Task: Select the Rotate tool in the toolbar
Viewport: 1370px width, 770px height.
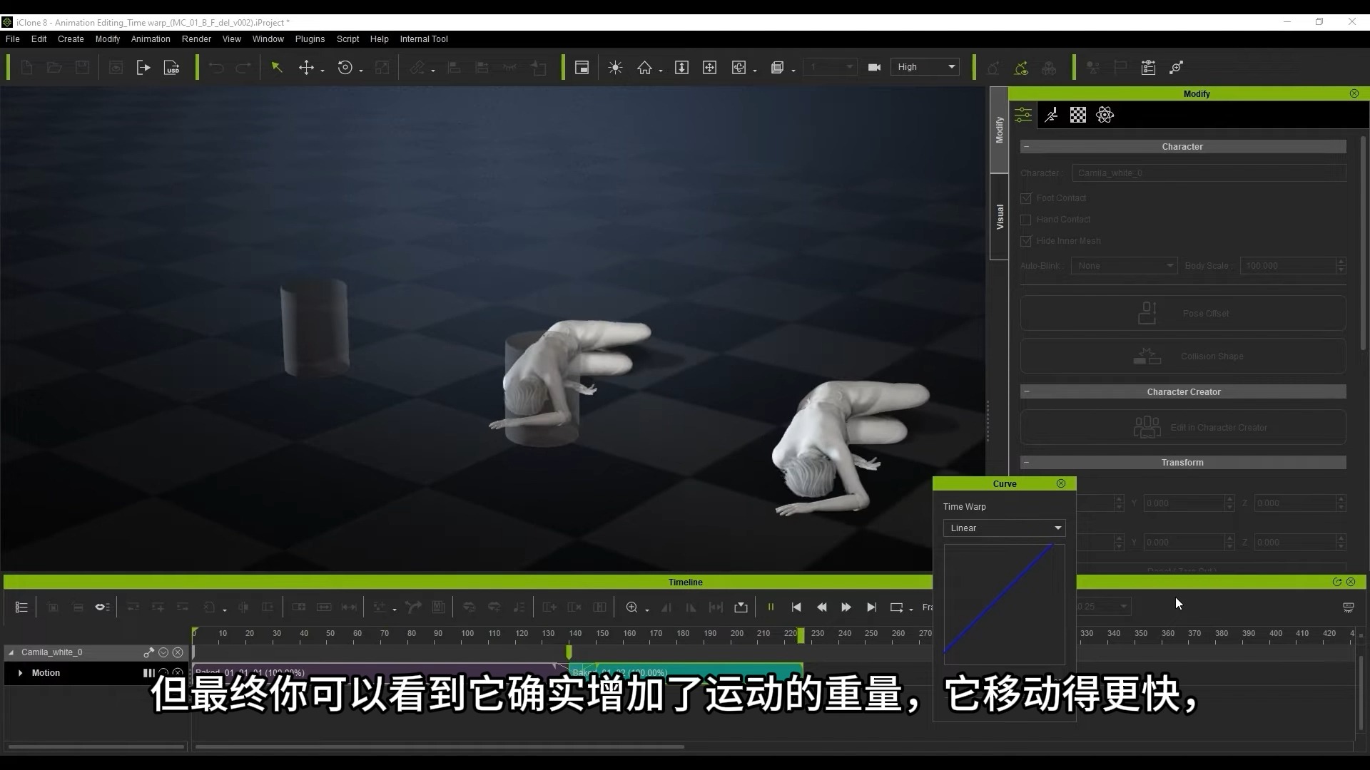Action: tap(346, 67)
